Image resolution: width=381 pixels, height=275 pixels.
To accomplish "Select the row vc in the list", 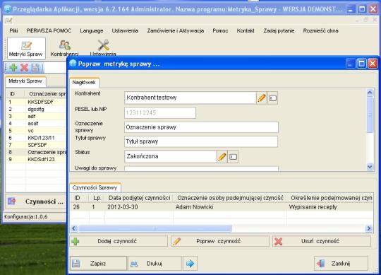I will click(x=36, y=131).
